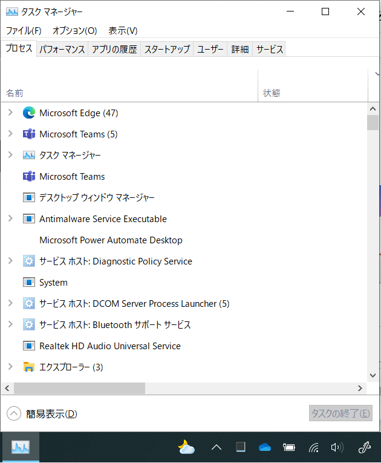Switch to the パフォーマンス tab
The width and height of the screenshot is (381, 463).
pyautogui.click(x=62, y=49)
